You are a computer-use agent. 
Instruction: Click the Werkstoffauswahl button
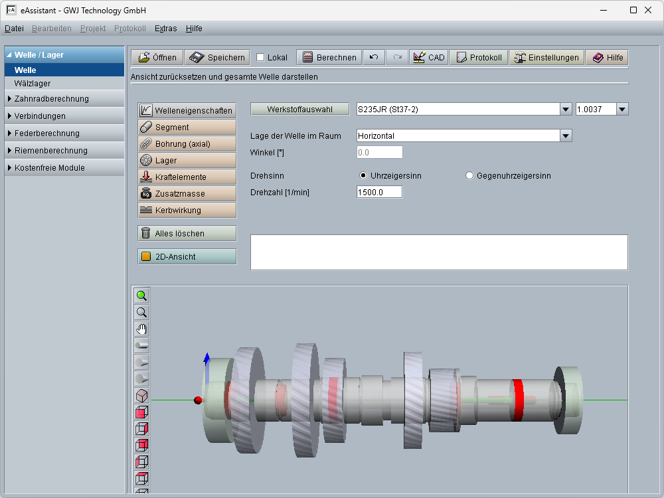pyautogui.click(x=299, y=110)
